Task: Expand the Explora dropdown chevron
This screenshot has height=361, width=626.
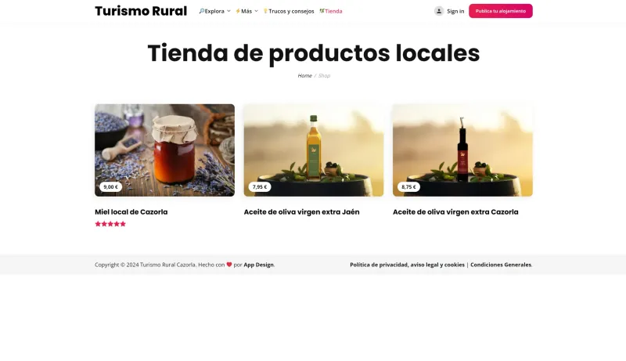Action: click(228, 11)
